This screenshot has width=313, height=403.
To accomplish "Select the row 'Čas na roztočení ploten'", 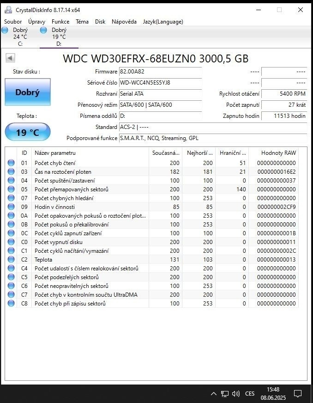I will (x=153, y=171).
